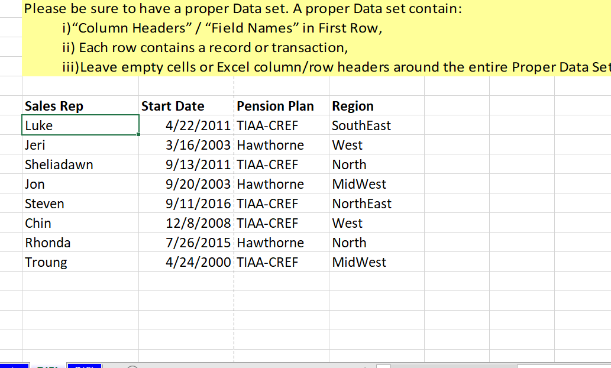Switch to the P(5) sheet tab

(47, 365)
